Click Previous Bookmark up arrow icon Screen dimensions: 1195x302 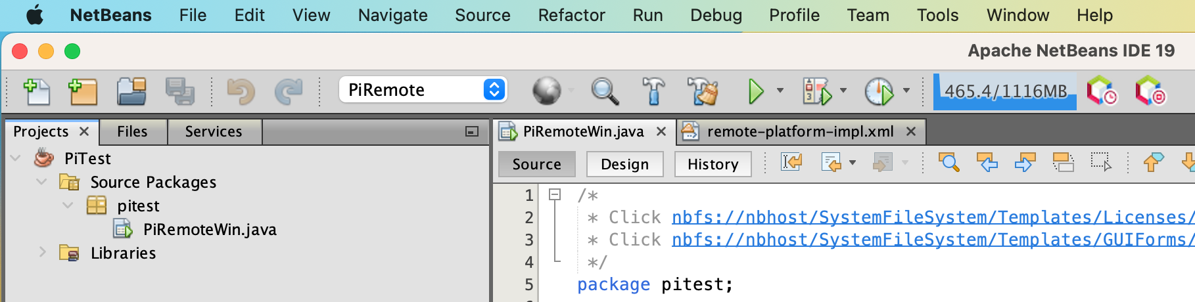coord(1153,162)
